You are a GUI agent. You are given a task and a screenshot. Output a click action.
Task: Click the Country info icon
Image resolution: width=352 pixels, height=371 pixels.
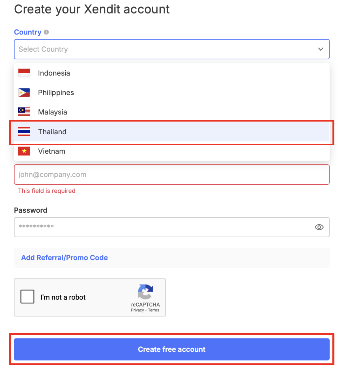[46, 32]
